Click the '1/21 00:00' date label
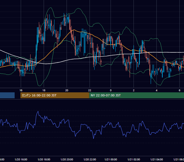This screenshot has width=184, height=162. pyautogui.click(x=111, y=160)
